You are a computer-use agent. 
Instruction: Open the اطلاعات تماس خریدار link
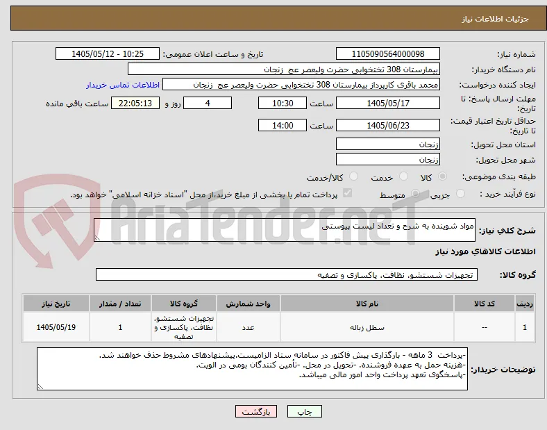[123, 85]
